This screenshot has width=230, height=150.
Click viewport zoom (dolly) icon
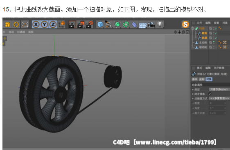pyautogui.click(x=179, y=32)
